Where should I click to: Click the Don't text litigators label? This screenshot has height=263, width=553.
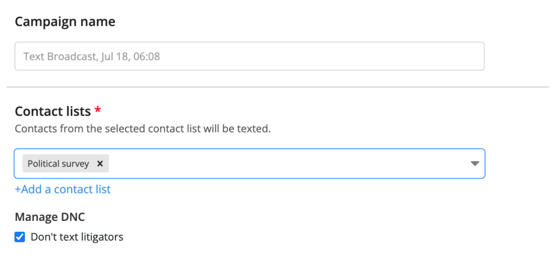click(x=77, y=237)
